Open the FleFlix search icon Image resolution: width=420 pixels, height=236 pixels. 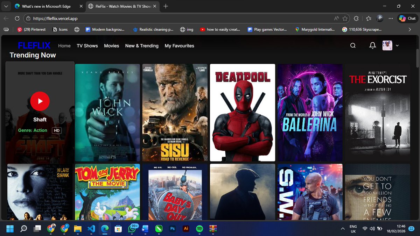point(353,45)
